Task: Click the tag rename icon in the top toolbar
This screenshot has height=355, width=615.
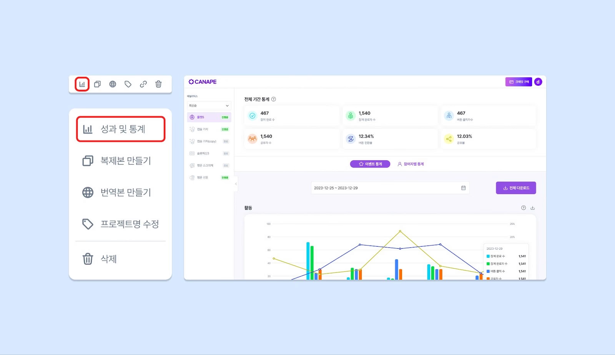Action: [x=128, y=84]
